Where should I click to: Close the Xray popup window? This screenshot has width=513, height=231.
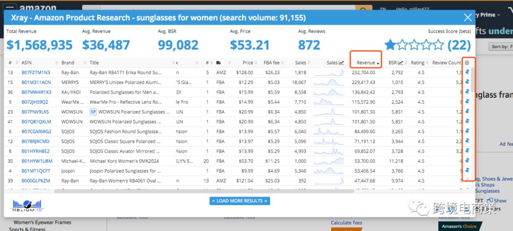click(x=467, y=18)
